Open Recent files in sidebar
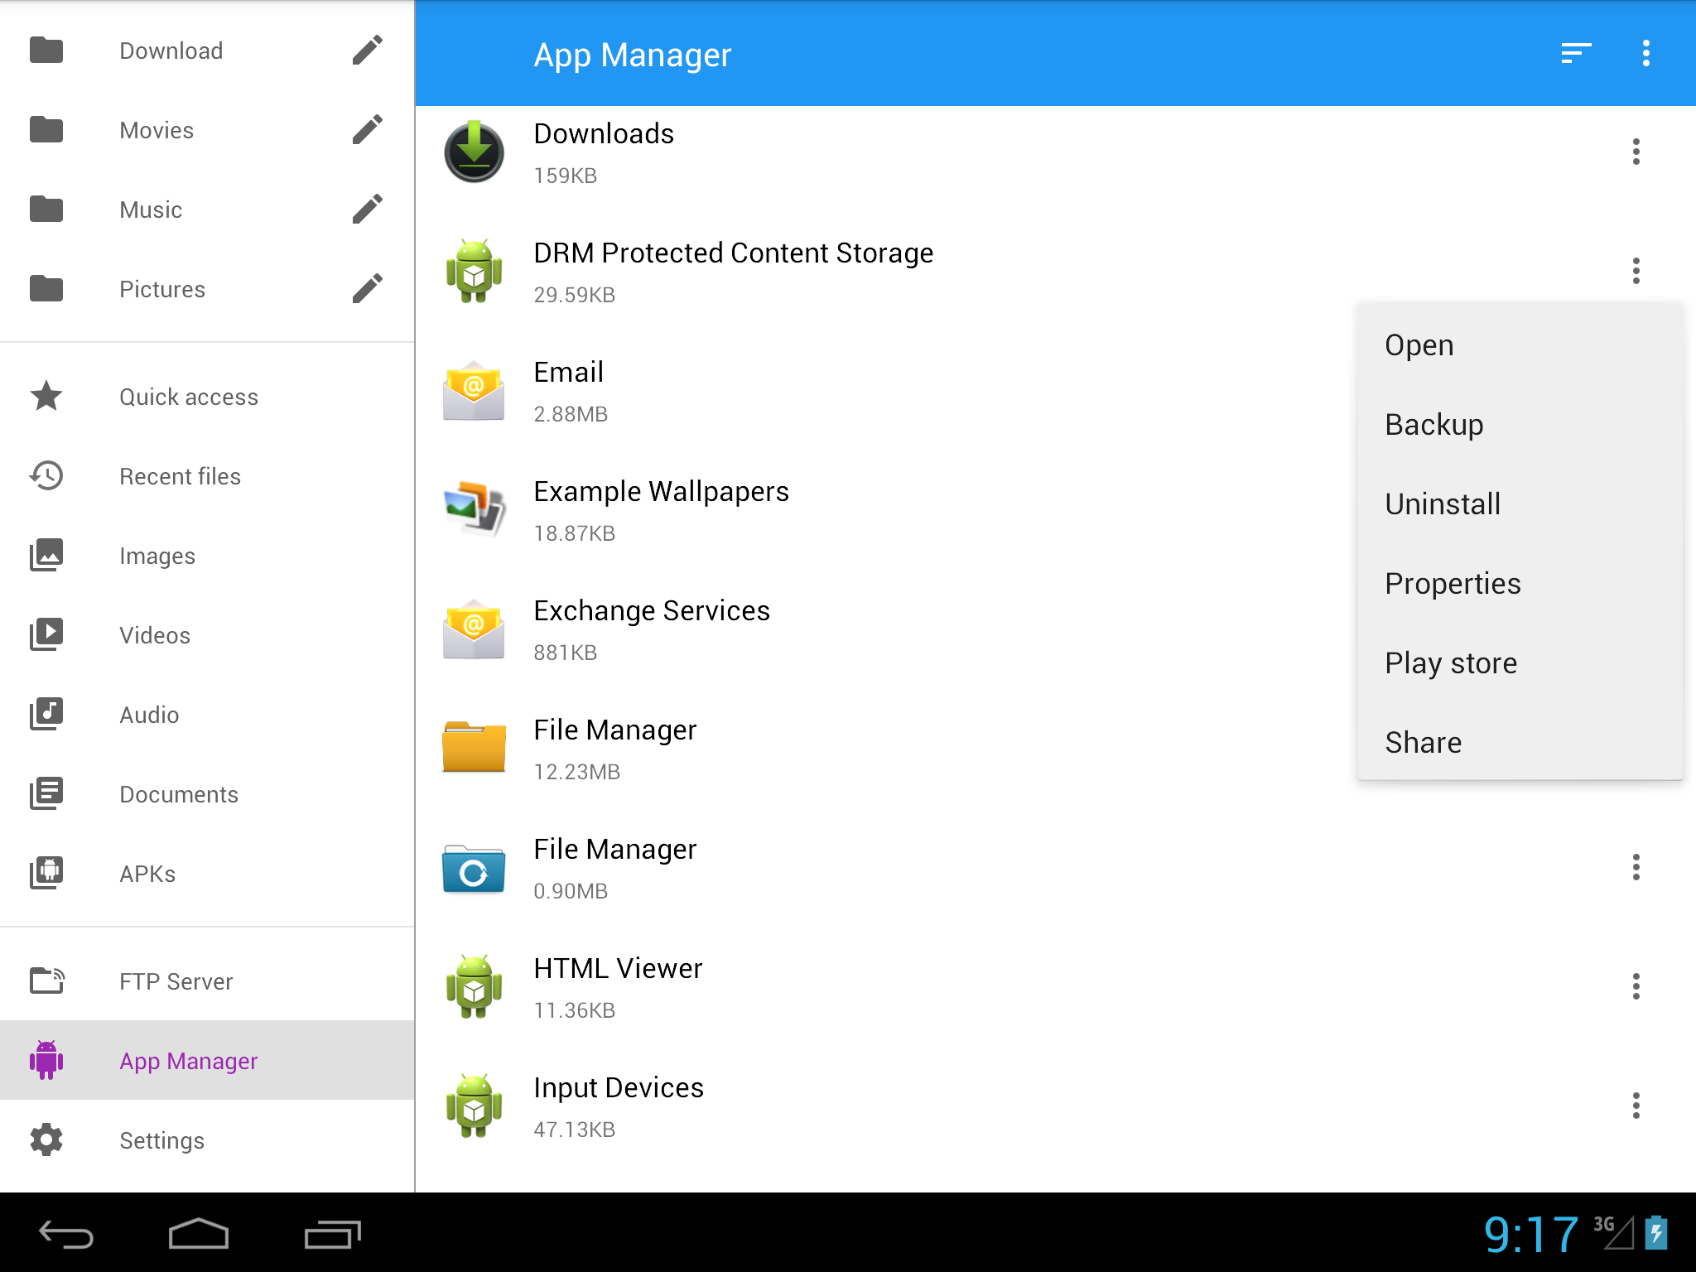Image resolution: width=1696 pixels, height=1272 pixels. (180, 476)
